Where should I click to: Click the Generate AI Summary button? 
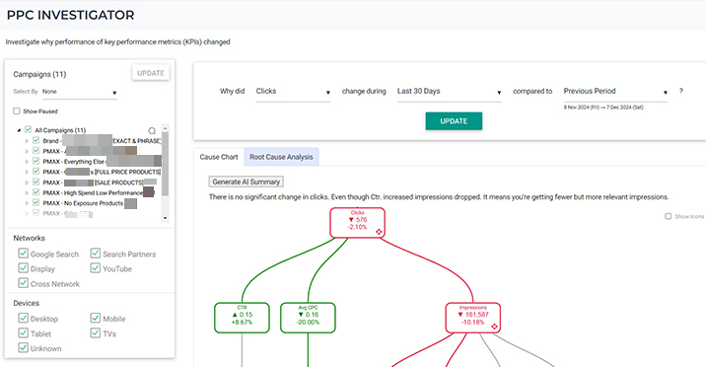point(246,182)
